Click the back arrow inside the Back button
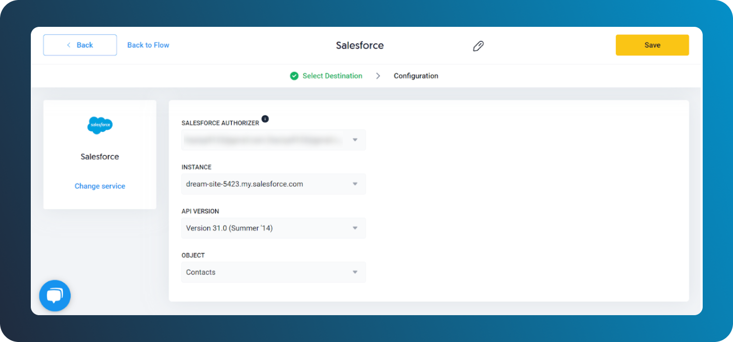 [69, 45]
